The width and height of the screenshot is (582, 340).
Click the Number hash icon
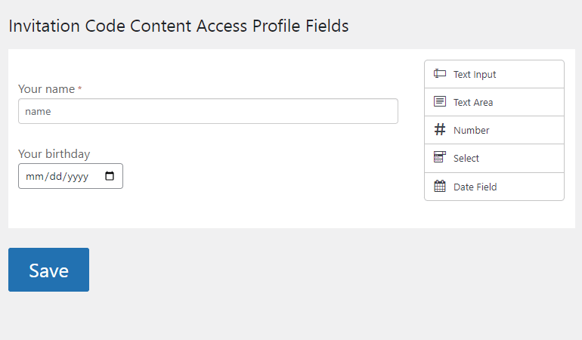point(440,130)
